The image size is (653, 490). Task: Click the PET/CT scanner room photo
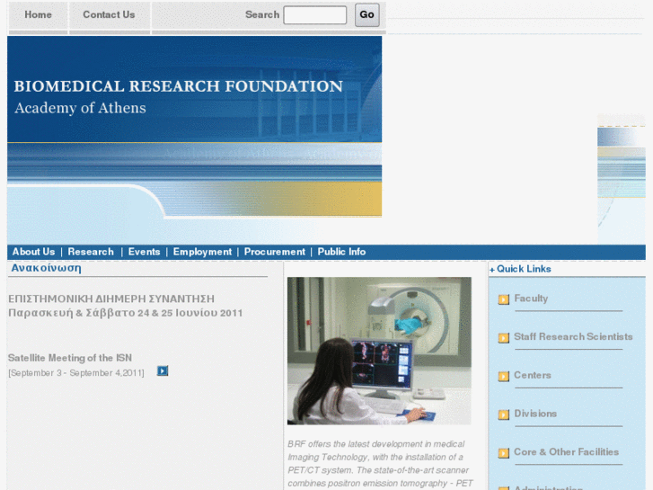[379, 351]
